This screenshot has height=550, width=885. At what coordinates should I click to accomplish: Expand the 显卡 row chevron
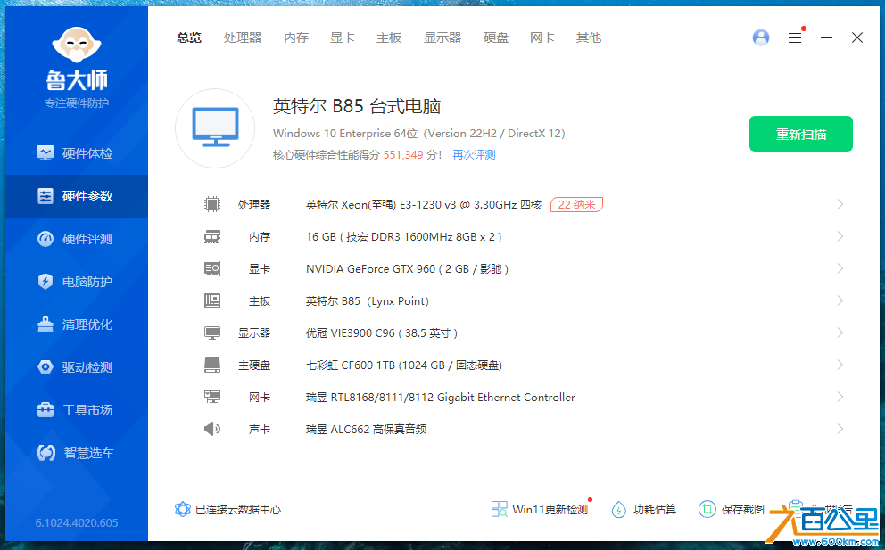click(840, 268)
